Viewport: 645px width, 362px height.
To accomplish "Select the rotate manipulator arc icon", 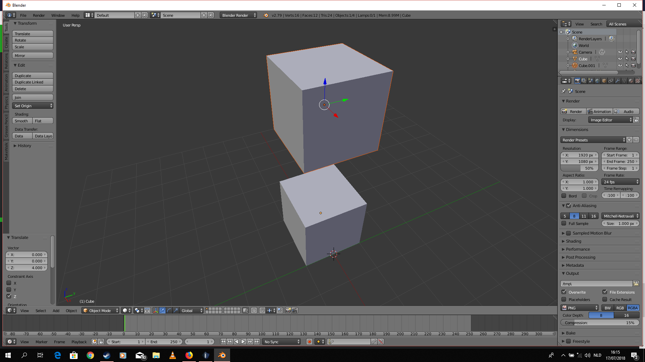I will pos(169,310).
